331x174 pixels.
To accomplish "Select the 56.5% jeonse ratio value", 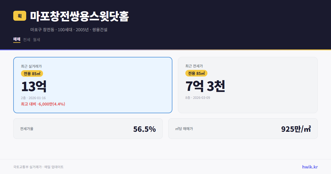I will pyautogui.click(x=144, y=128).
